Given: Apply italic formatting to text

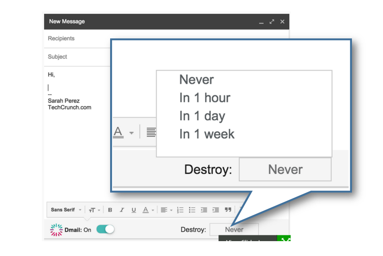Looking at the screenshot, I should click(x=122, y=210).
